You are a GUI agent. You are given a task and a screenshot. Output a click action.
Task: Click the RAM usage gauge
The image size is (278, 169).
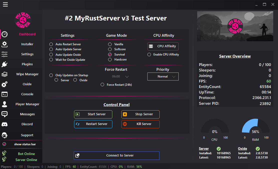pyautogui.click(x=255, y=126)
